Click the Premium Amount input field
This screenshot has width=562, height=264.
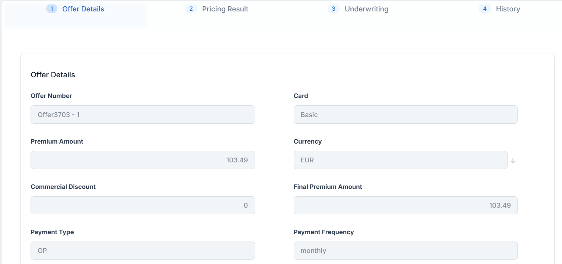coord(142,160)
